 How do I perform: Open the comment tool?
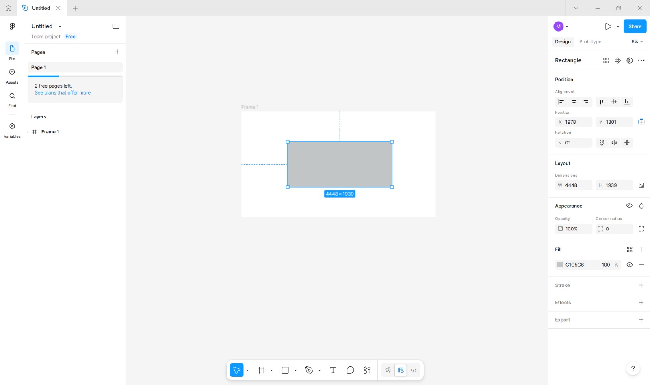point(350,370)
